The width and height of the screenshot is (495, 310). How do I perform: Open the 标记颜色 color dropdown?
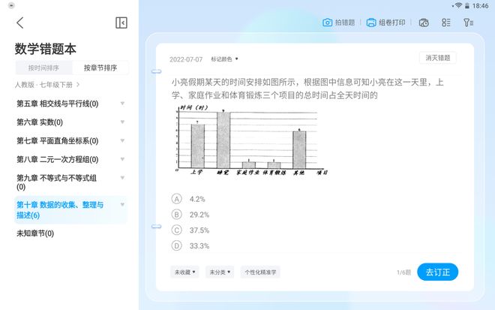click(224, 59)
